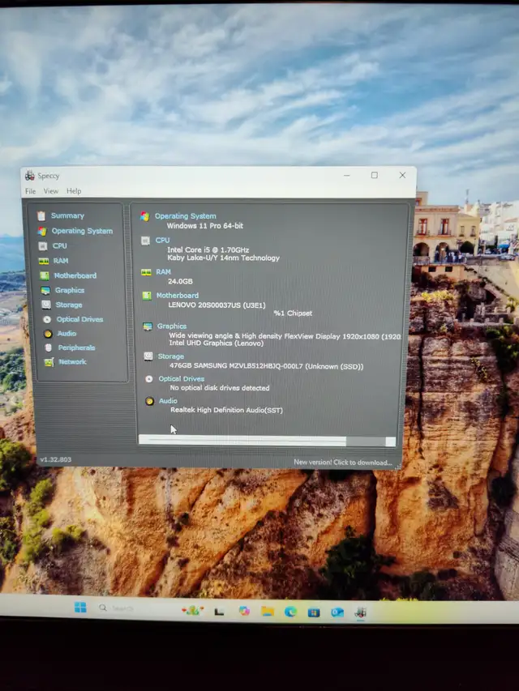Click the '476GB SAMSUNG MZVLB512HBJQ' storage entry
Viewport: 519px width, 691px height.
267,366
